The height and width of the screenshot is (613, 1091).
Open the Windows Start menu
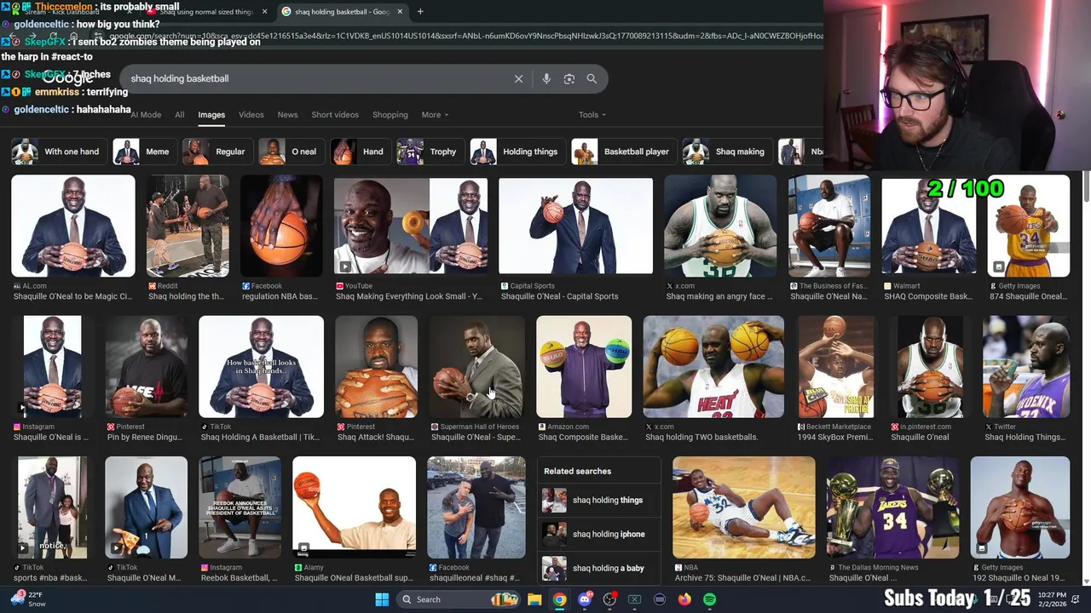pyautogui.click(x=382, y=599)
